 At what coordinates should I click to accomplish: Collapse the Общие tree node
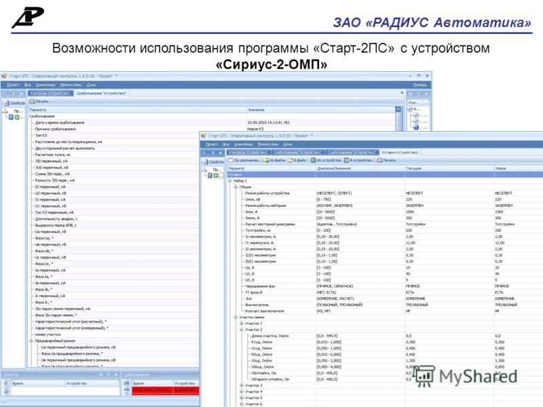236,187
